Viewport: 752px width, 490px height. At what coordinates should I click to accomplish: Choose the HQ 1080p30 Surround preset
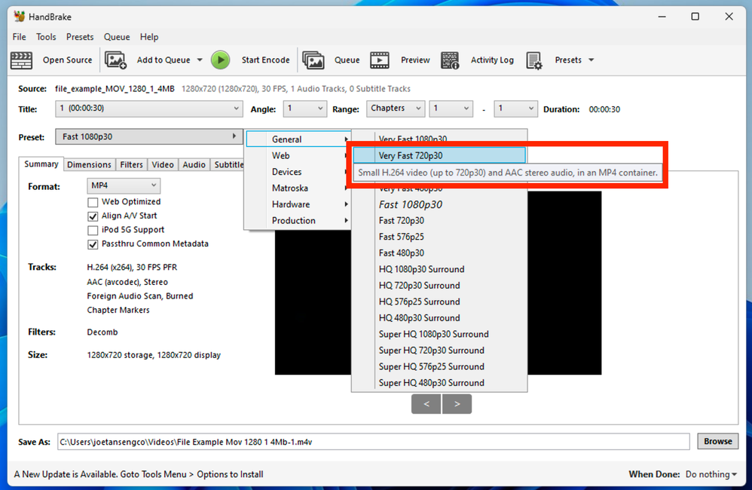[439, 269]
